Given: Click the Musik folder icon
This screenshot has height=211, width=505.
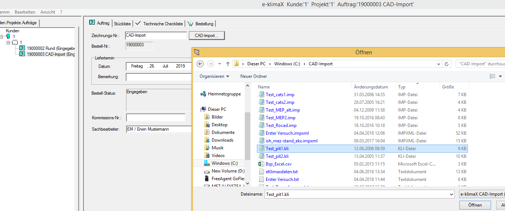Looking at the screenshot, I should pyautogui.click(x=207, y=148).
